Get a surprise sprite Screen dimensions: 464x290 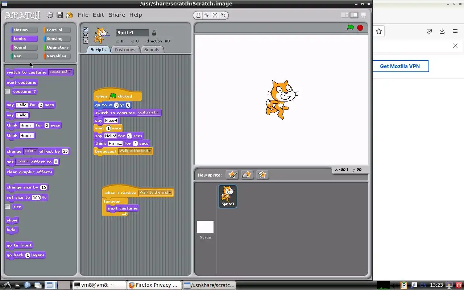262,175
